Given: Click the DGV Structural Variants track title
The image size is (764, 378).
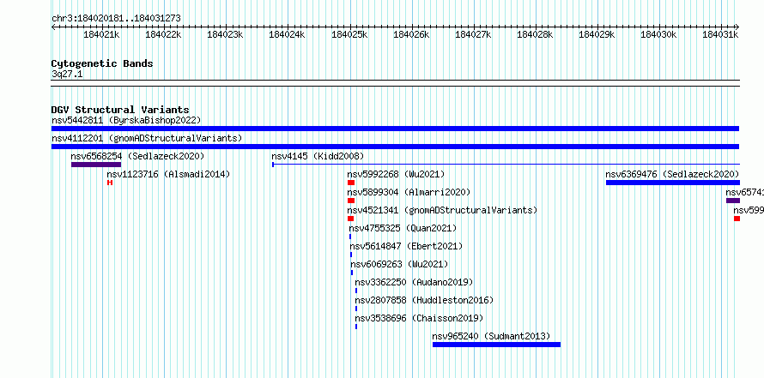Looking at the screenshot, I should click(120, 110).
